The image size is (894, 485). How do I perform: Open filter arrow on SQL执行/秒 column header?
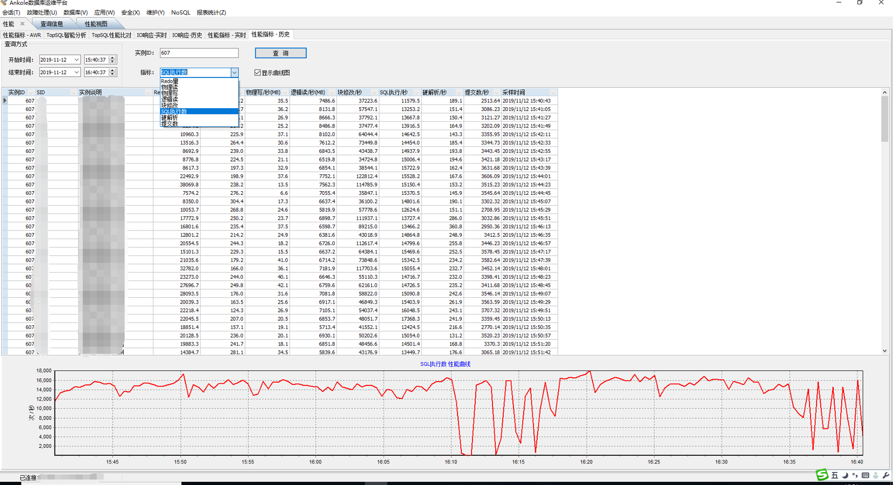pyautogui.click(x=417, y=93)
